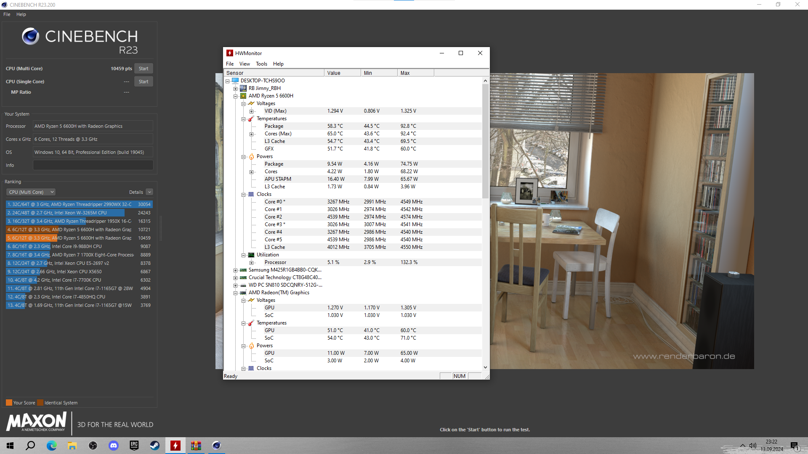Screen dimensions: 808x454
Task: Open the Tools menu in HWMonitor
Action: point(261,64)
